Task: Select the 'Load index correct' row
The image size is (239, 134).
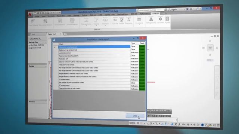Action: [94, 53]
